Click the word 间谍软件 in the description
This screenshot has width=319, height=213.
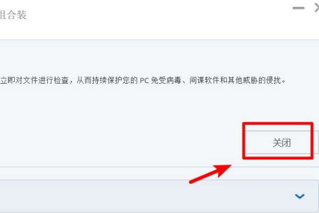(205, 80)
